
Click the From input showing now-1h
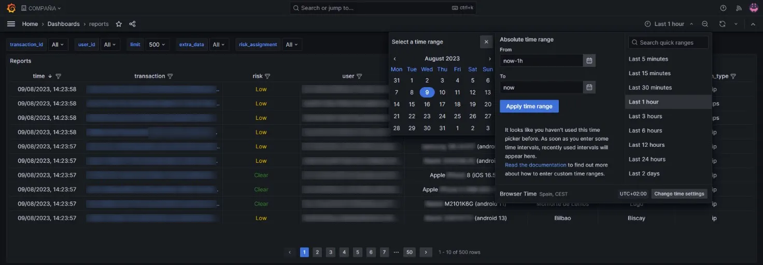pyautogui.click(x=542, y=61)
